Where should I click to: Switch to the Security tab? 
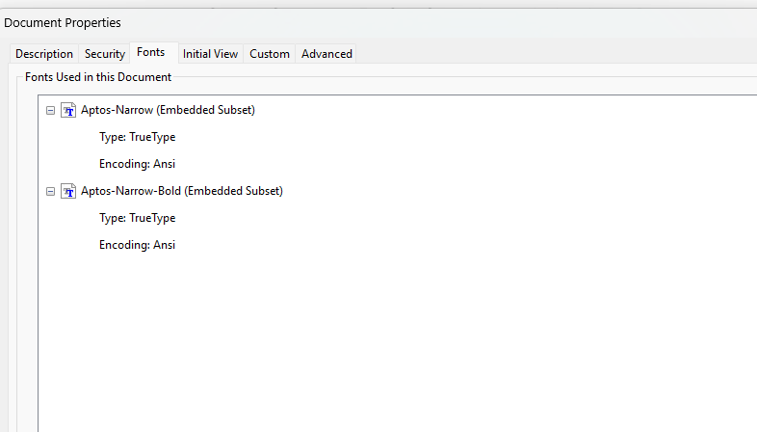coord(105,54)
